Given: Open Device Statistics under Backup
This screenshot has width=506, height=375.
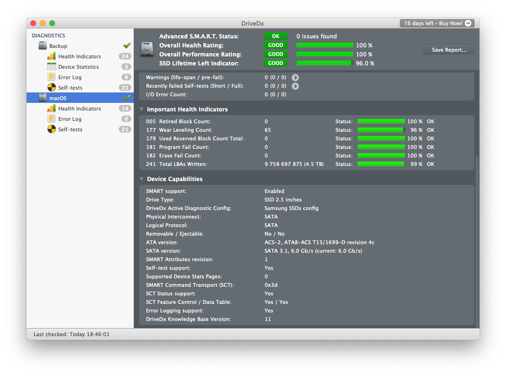Looking at the screenshot, I should tap(80, 67).
